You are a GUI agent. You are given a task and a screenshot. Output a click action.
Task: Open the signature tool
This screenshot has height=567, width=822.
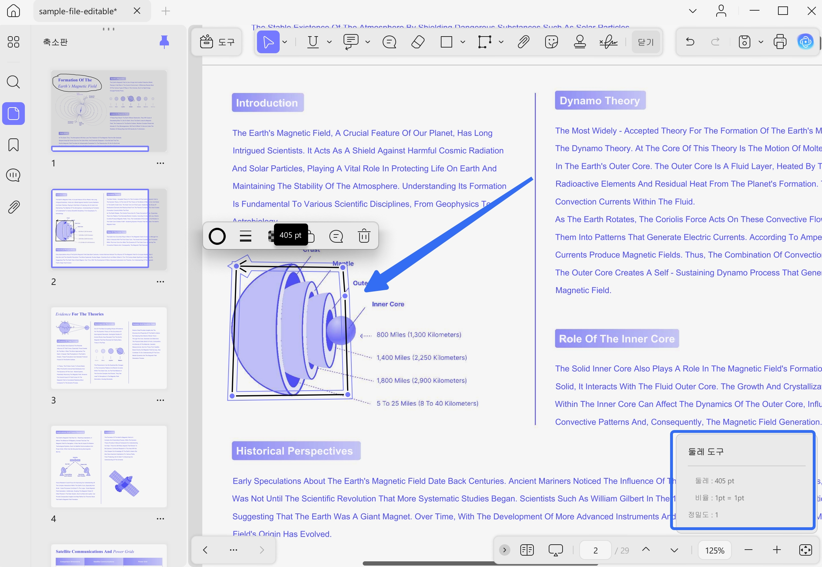coord(608,42)
